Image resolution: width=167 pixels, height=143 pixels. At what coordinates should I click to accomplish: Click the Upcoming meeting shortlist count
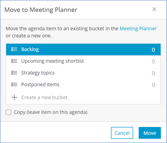(x=153, y=61)
